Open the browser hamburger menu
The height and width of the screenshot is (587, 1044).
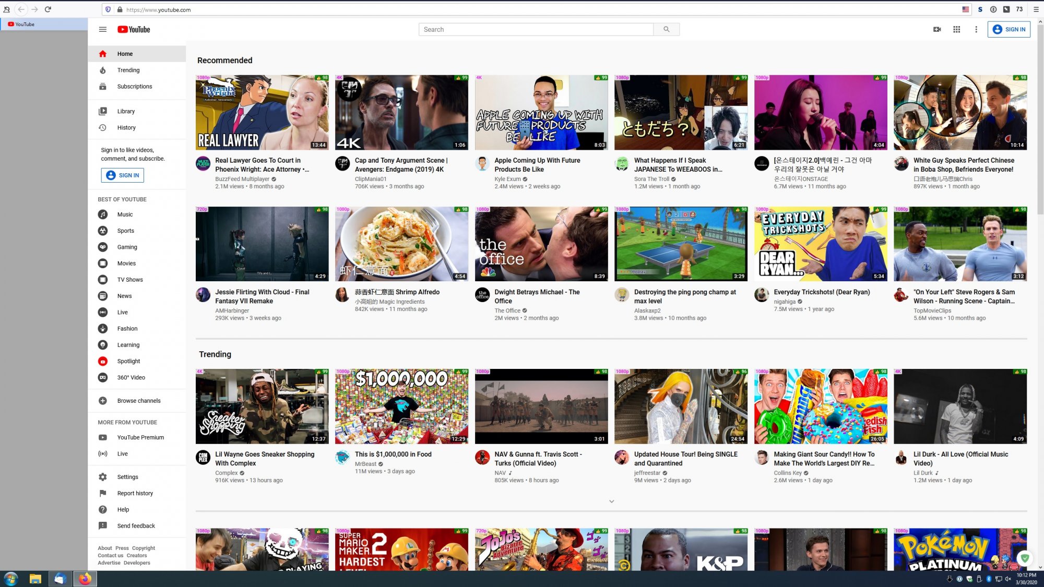pos(1036,9)
